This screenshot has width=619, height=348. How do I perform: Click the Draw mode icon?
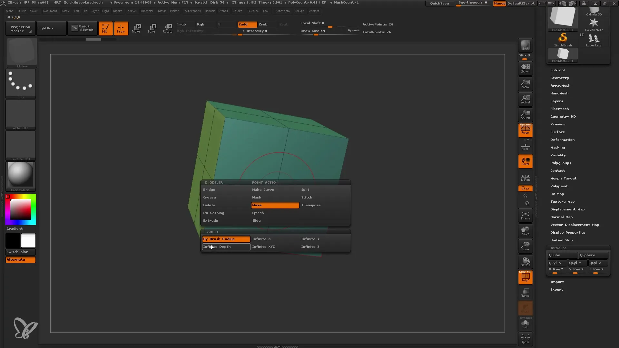point(120,28)
